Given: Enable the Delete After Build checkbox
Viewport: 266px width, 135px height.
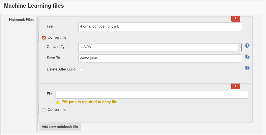Looking at the screenshot, I should [81, 69].
